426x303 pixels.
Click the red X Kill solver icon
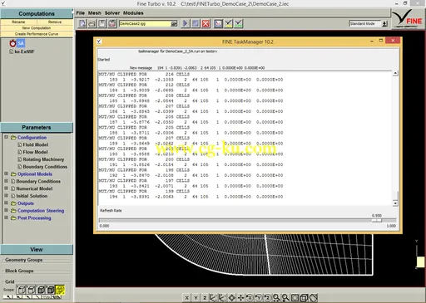coord(206,23)
